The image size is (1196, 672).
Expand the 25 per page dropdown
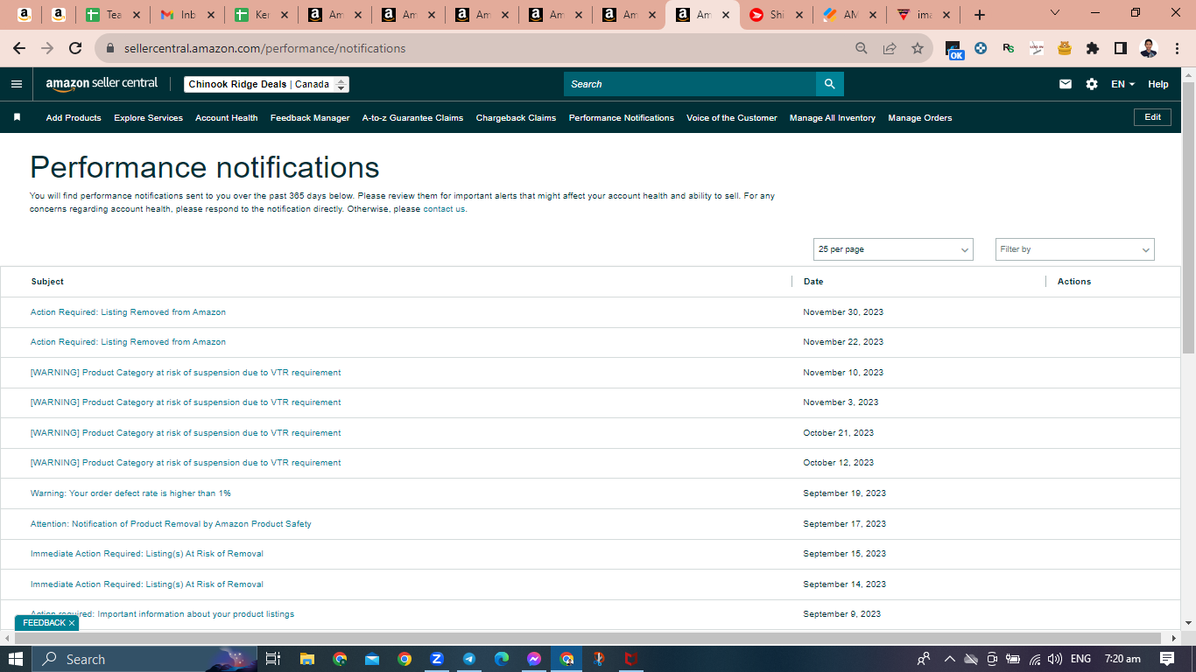click(x=893, y=249)
